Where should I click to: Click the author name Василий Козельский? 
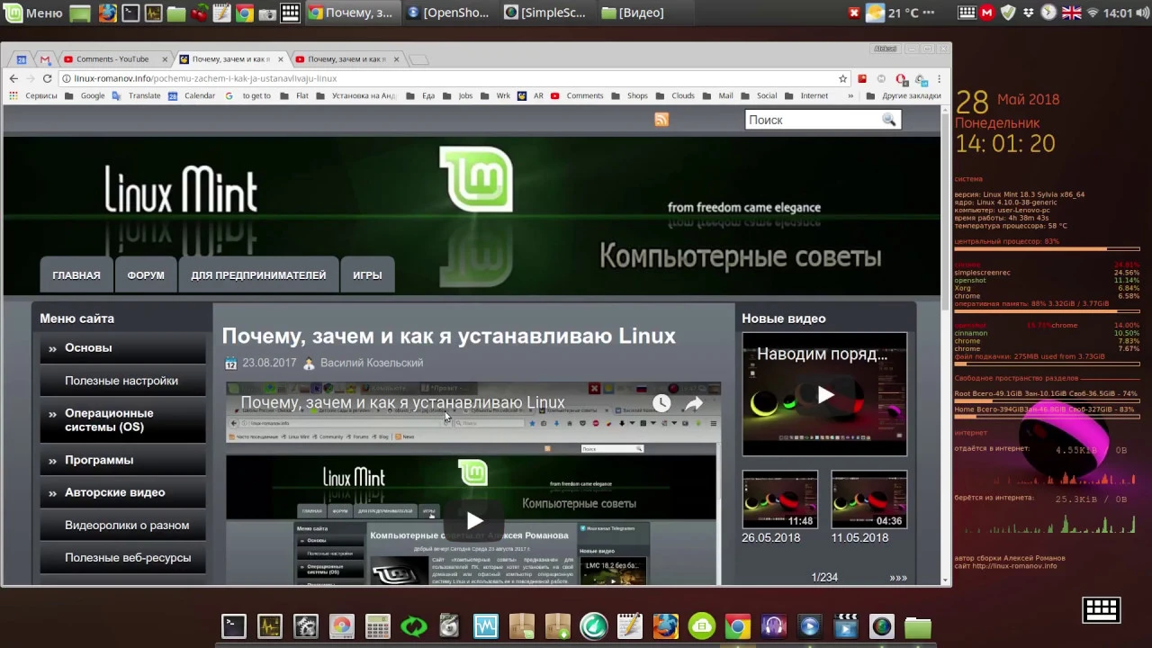(372, 363)
